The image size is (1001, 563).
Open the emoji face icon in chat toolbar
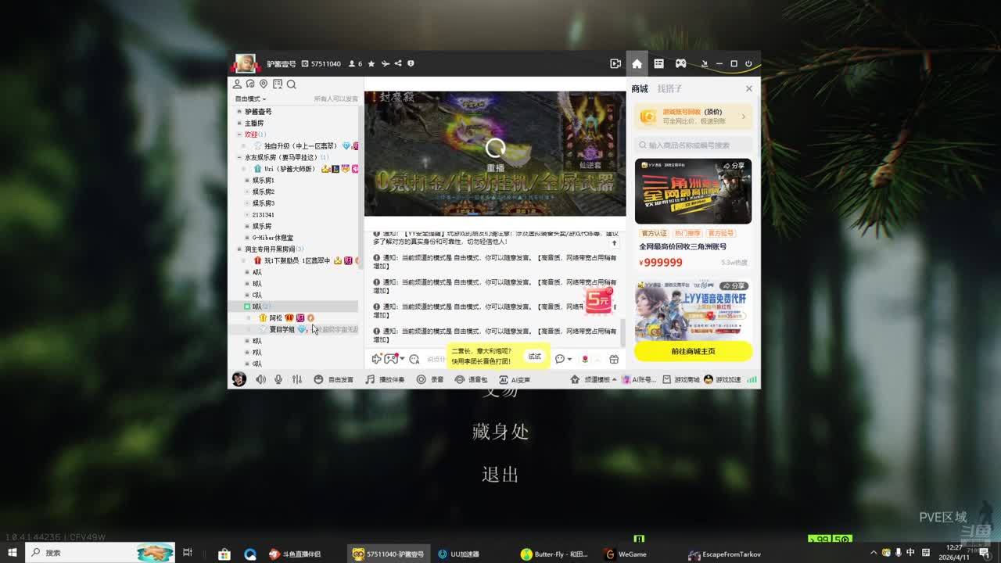point(414,359)
